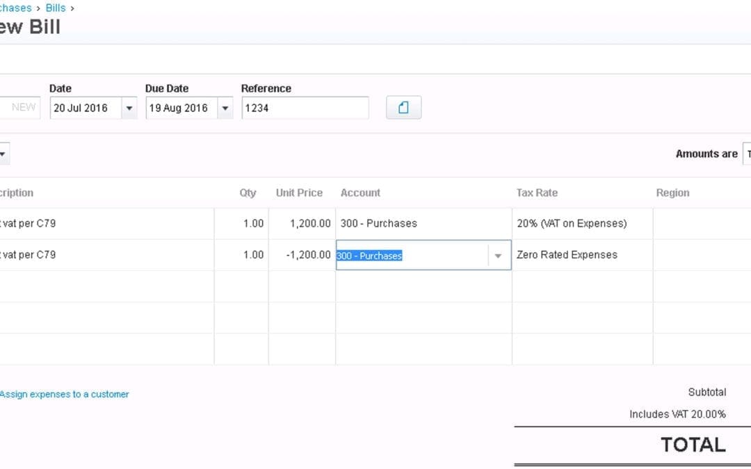
Task: Open the Due Date picker dropdown arrow
Action: 225,108
